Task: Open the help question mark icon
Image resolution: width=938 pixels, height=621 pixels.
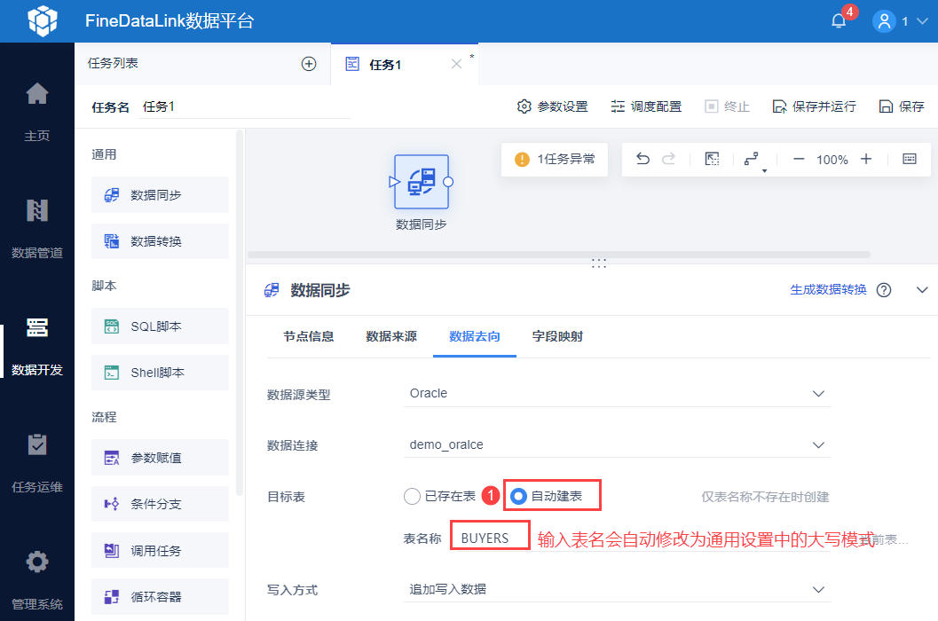Action: click(884, 290)
